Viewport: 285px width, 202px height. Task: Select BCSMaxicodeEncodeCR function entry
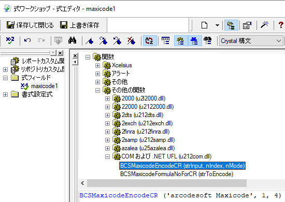click(182, 166)
